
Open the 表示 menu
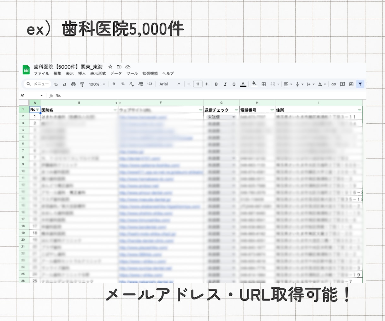70,73
